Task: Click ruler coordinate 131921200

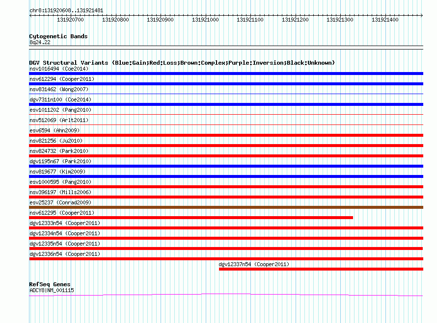Action: click(x=295, y=20)
